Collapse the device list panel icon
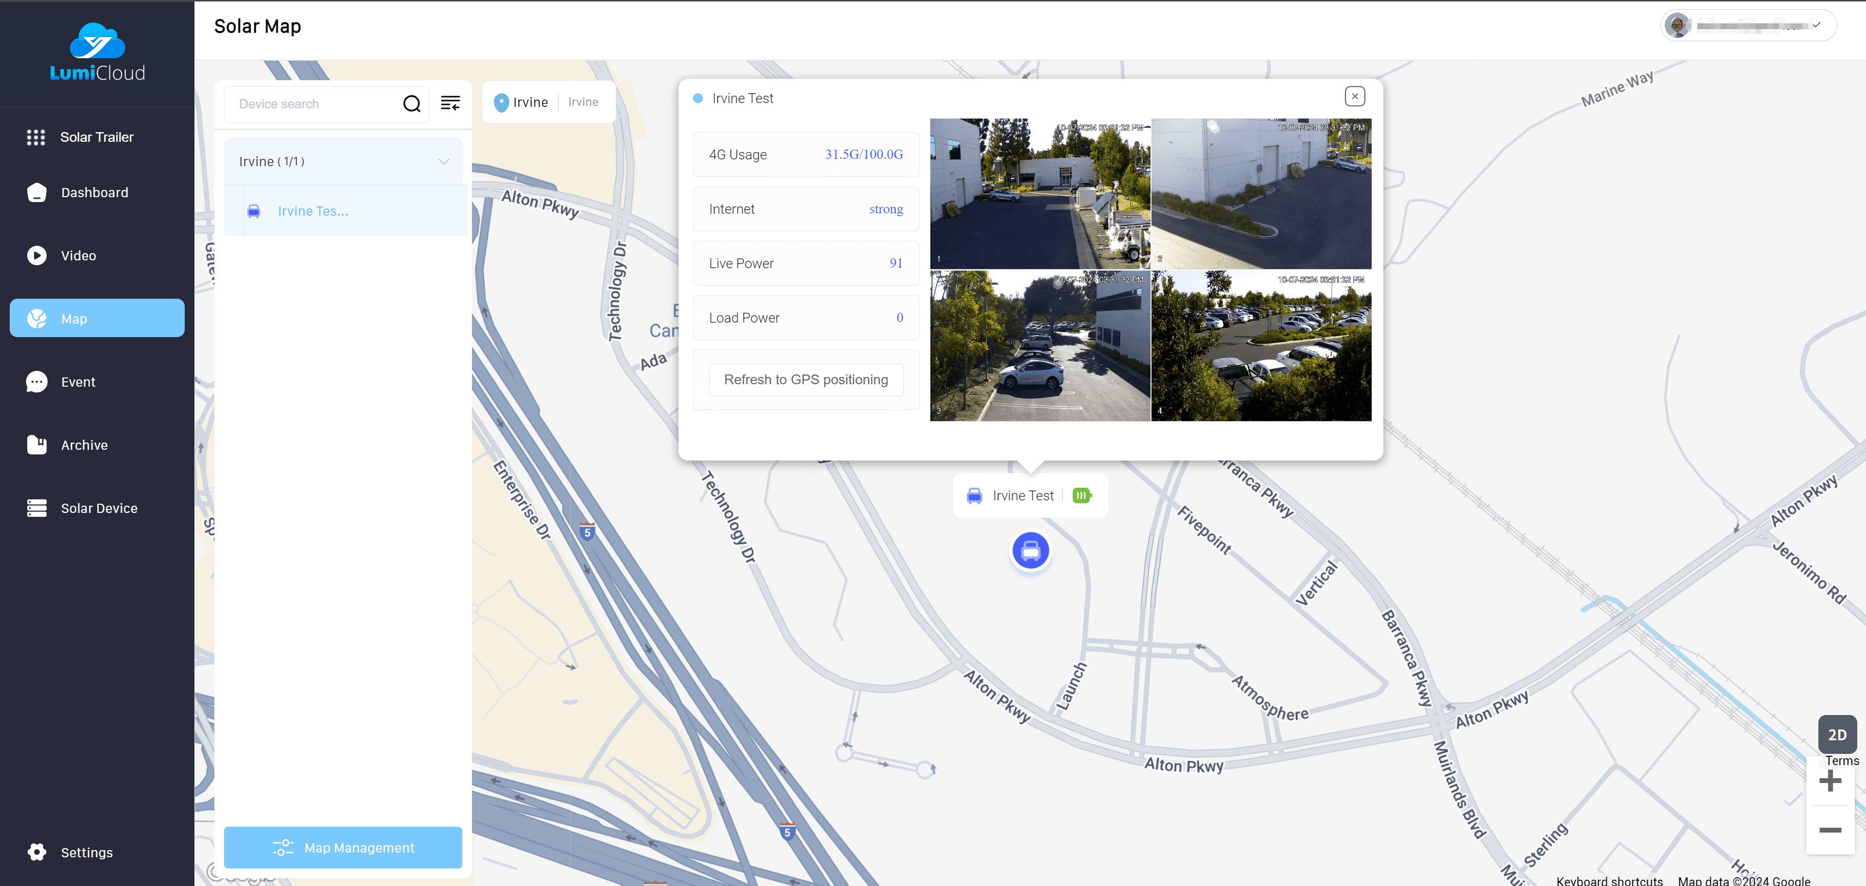This screenshot has width=1866, height=886. tap(451, 103)
